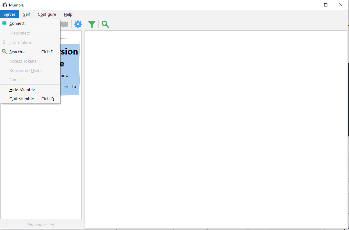The image size is (349, 230).
Task: Open the Help menu
Action: [x=68, y=14]
